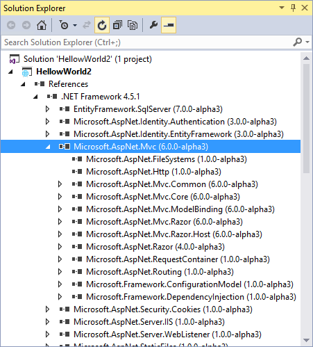Click the Microsoft.AspNet.Http reference icon
This screenshot has height=347, width=313.
pyautogui.click(x=77, y=172)
